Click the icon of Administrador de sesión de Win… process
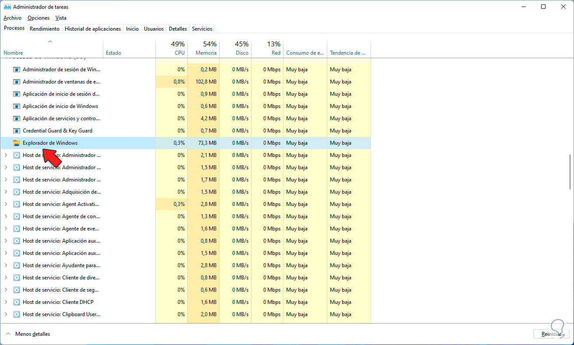 pyautogui.click(x=17, y=70)
